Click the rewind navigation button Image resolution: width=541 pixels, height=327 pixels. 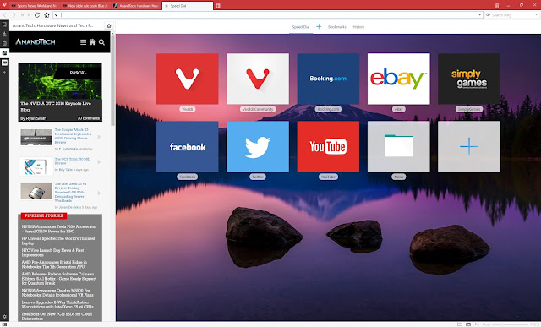22,15
